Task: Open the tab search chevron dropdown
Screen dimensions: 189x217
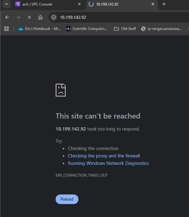Action: coord(6,4)
